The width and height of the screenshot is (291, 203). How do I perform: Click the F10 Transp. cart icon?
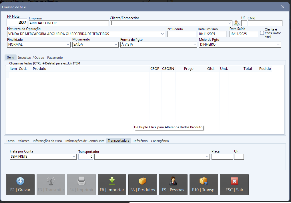(x=204, y=181)
